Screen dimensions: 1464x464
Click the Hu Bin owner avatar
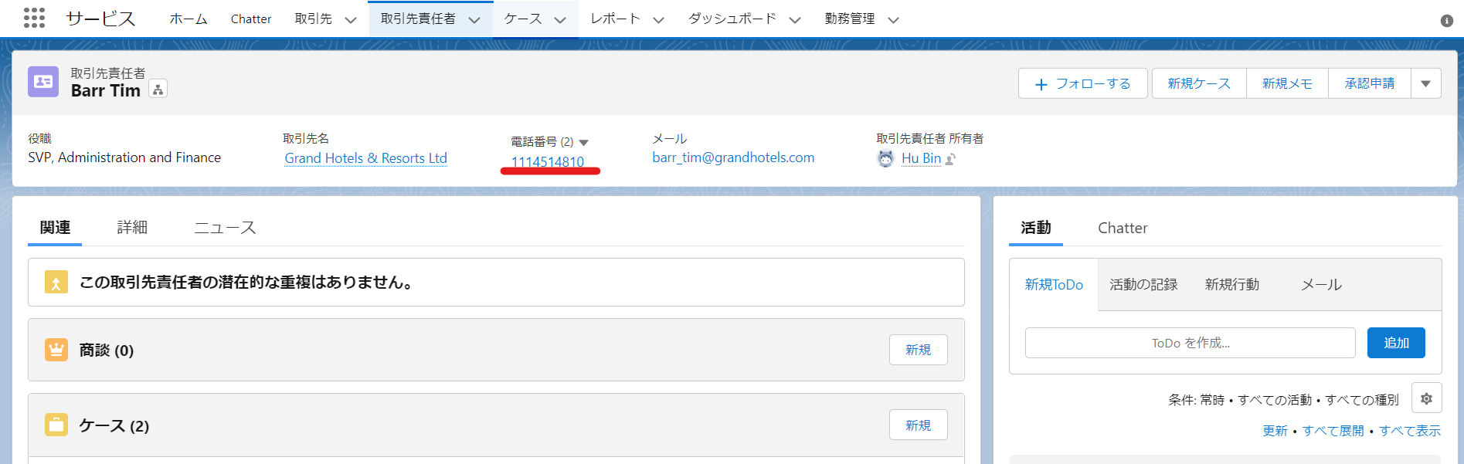(885, 158)
